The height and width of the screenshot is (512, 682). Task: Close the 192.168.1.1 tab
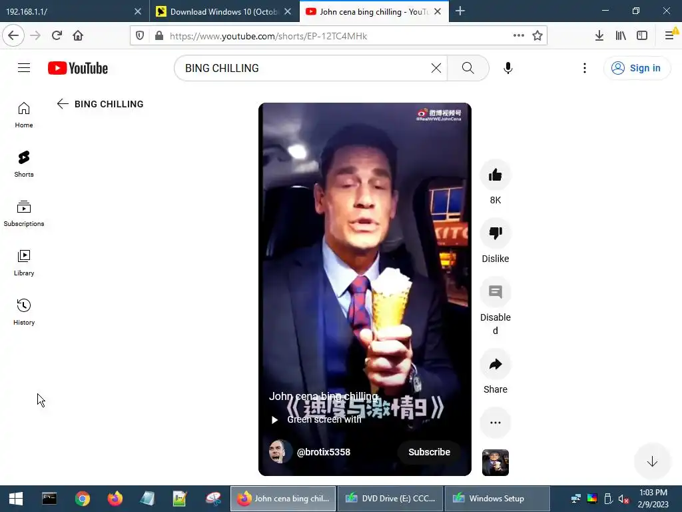tap(137, 11)
